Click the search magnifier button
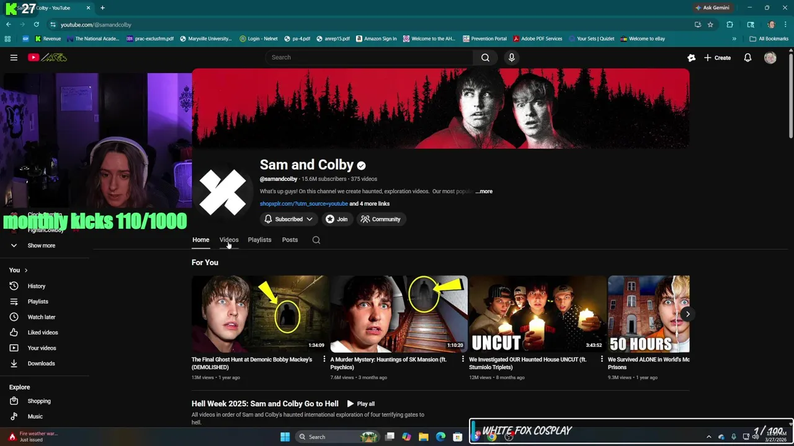Image resolution: width=794 pixels, height=446 pixels. pos(485,58)
